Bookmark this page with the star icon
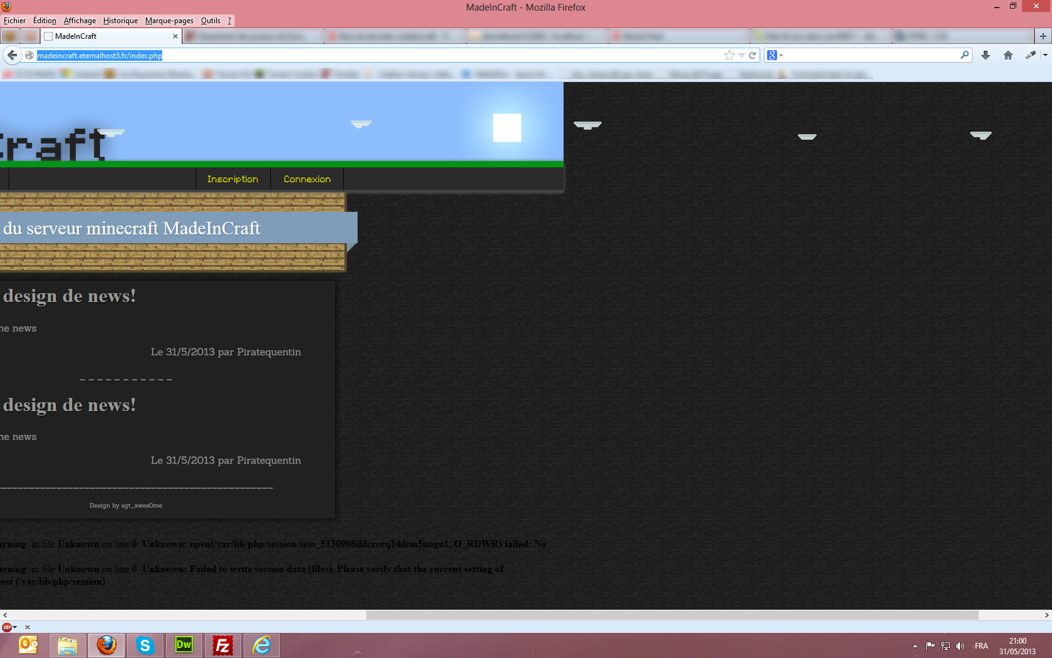This screenshot has width=1052, height=658. click(729, 55)
